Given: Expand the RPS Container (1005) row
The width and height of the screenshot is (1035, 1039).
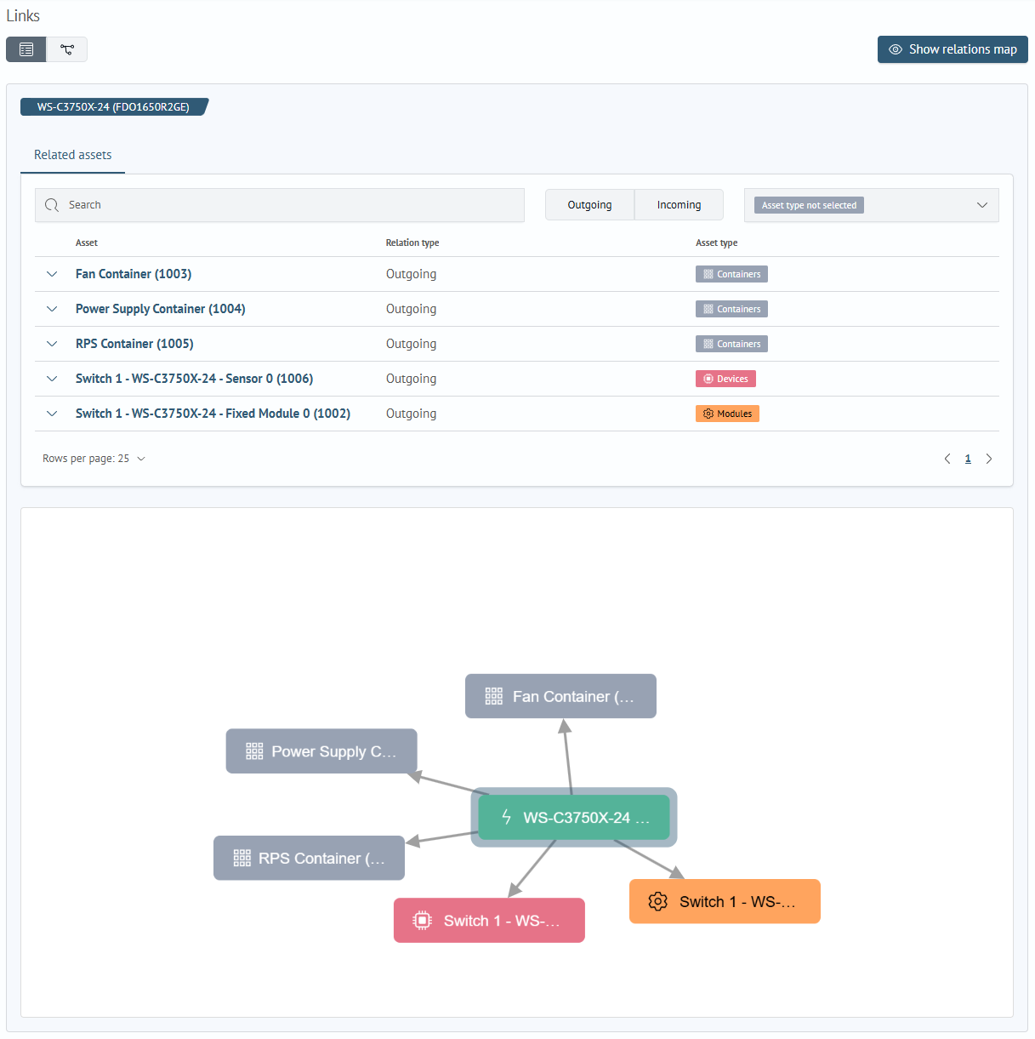Looking at the screenshot, I should (x=52, y=344).
